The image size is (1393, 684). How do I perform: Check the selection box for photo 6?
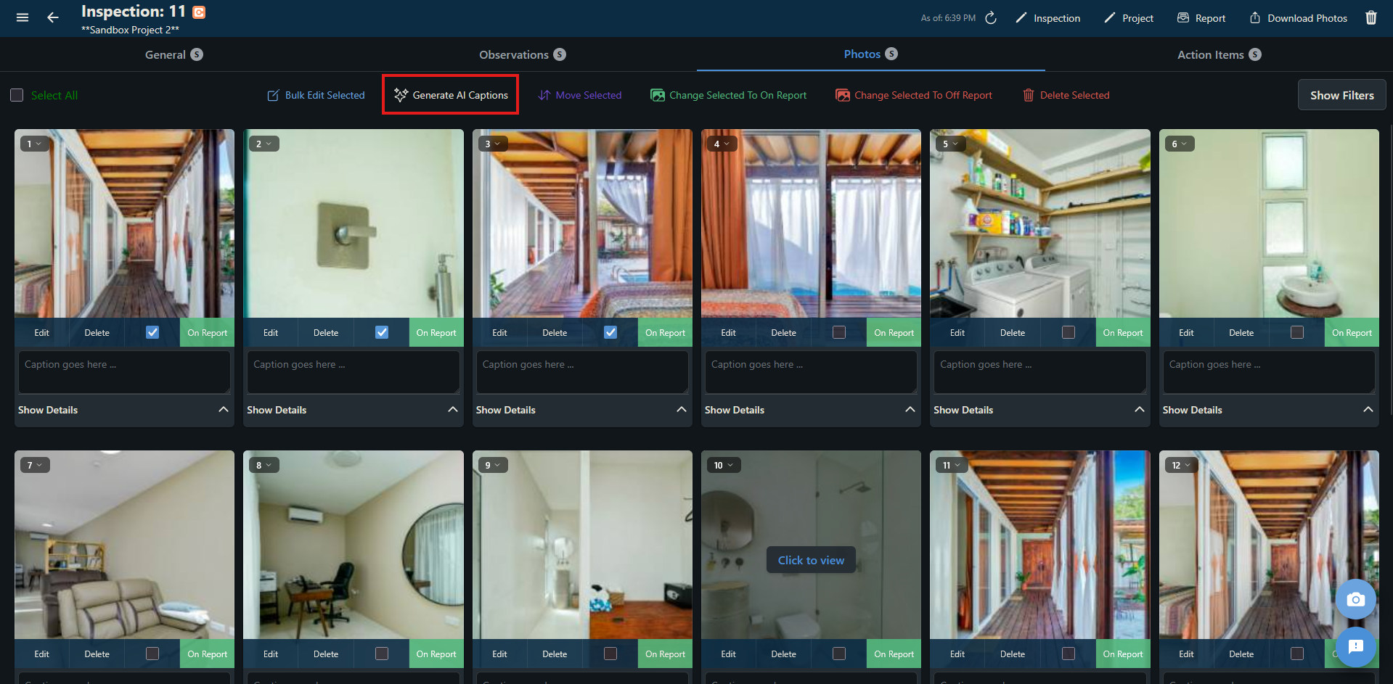[1297, 332]
